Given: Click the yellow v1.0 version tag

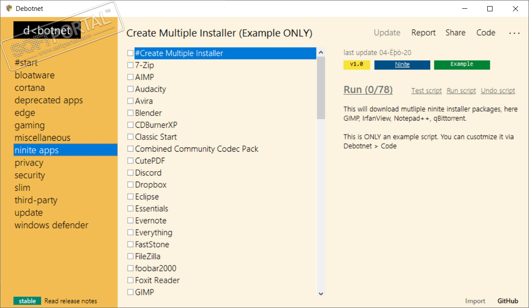Looking at the screenshot, I should (357, 65).
